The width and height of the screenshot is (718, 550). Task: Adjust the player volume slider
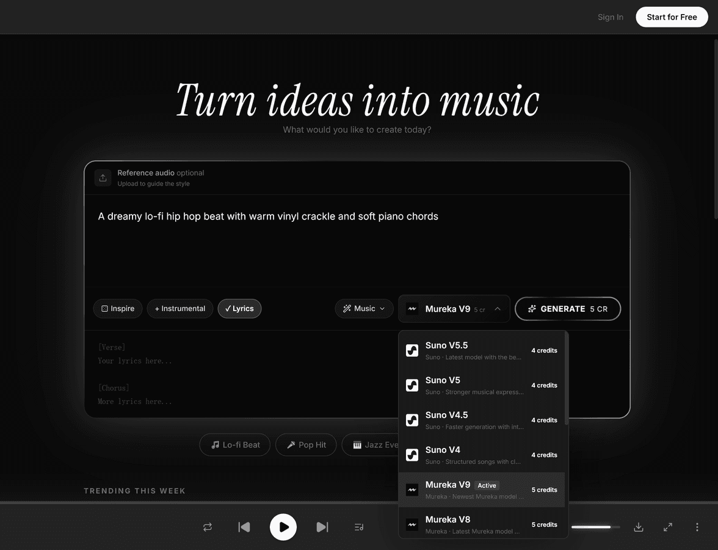tap(595, 527)
